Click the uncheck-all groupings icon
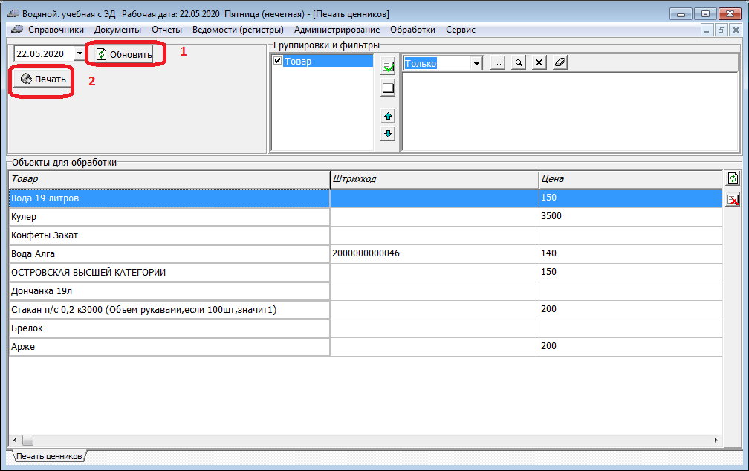 tap(388, 88)
